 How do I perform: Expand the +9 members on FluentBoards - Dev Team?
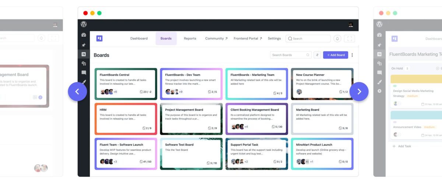click(180, 92)
